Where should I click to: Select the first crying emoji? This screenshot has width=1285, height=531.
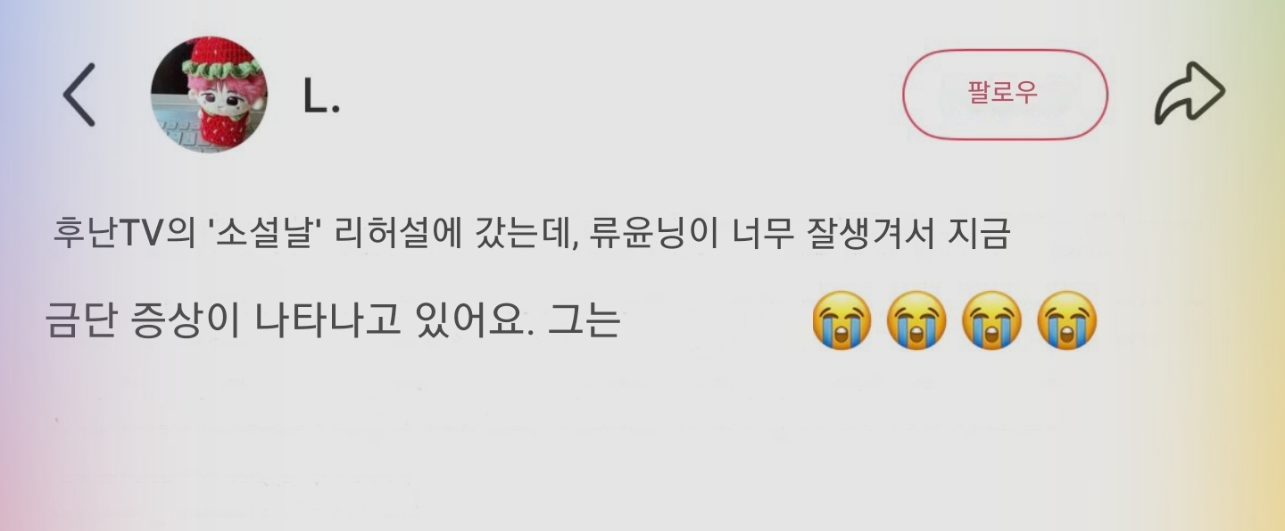[x=841, y=320]
